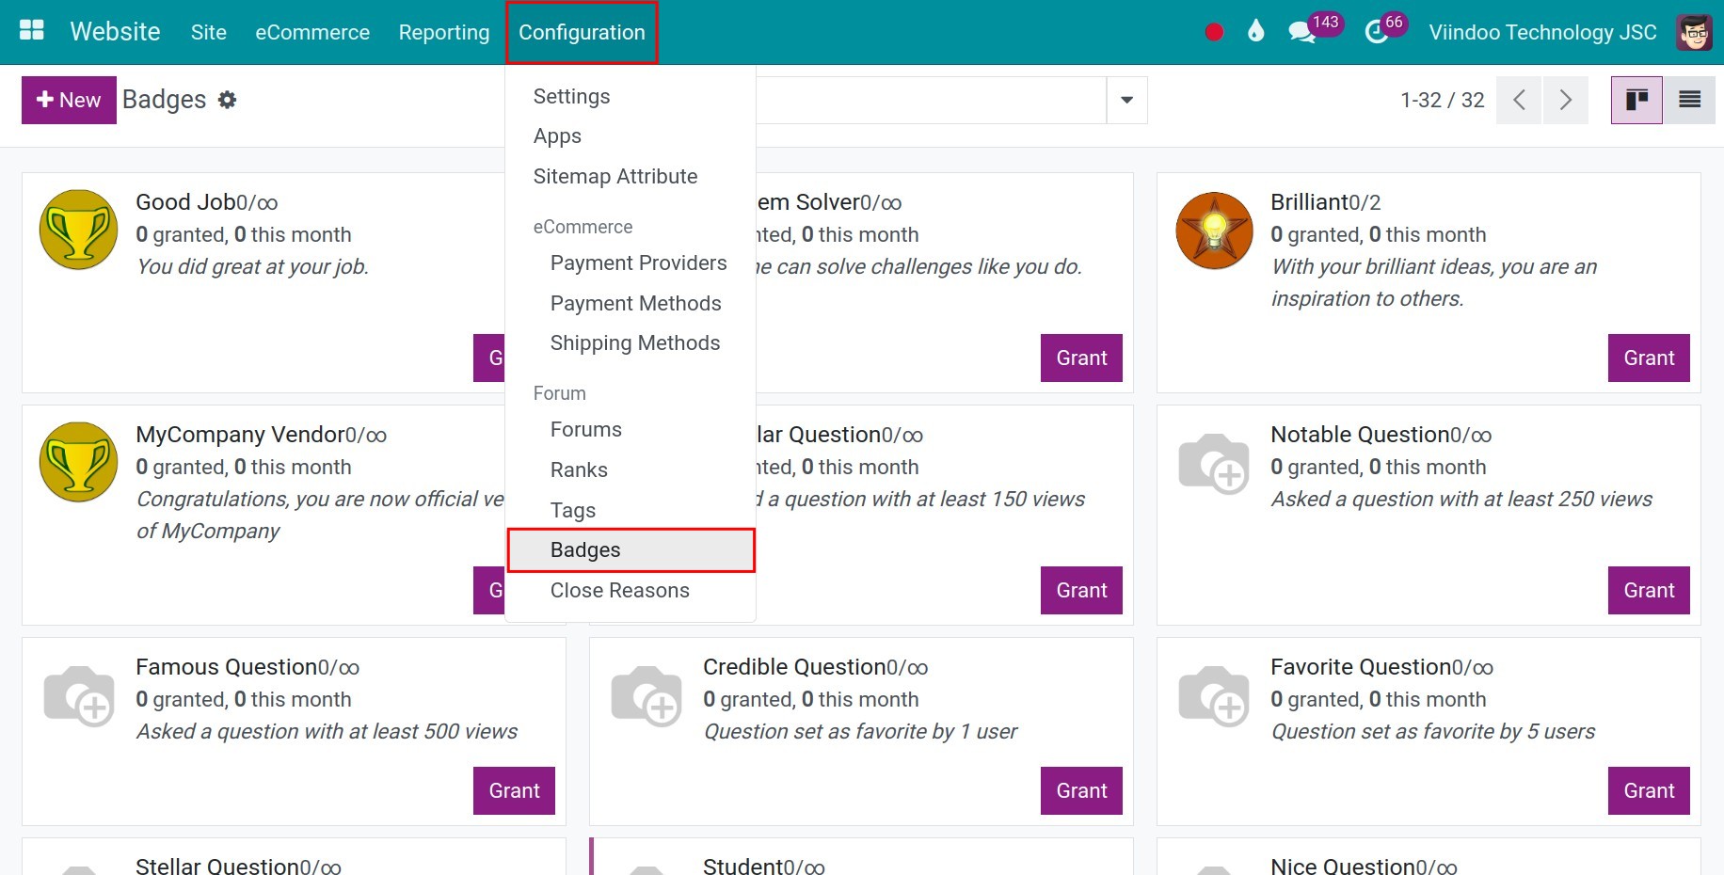This screenshot has height=875, width=1724.
Task: Click the Brilliant badge title
Action: (x=1309, y=201)
